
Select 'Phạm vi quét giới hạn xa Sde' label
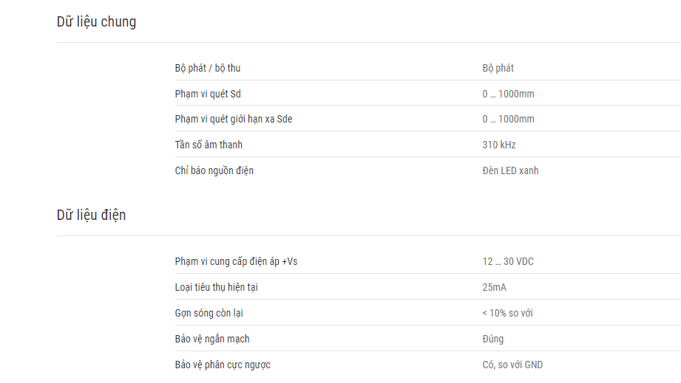point(234,119)
